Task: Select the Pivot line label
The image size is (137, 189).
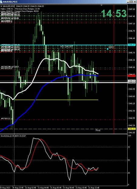Action: tap(98, 130)
